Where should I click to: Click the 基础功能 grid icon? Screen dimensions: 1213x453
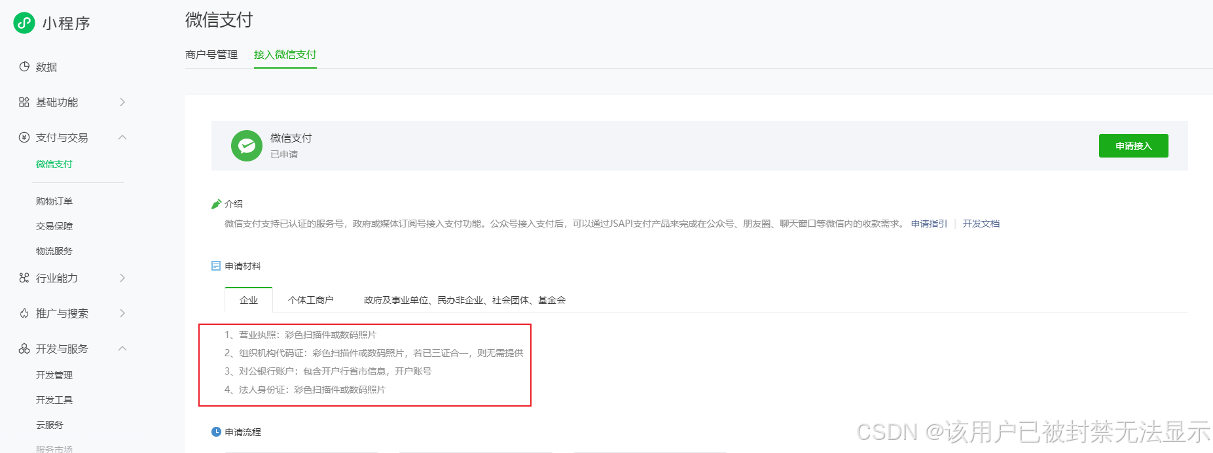[24, 102]
